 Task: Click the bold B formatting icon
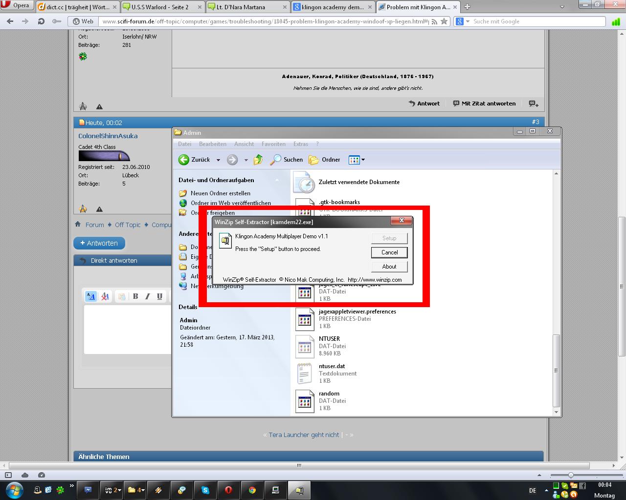point(135,296)
